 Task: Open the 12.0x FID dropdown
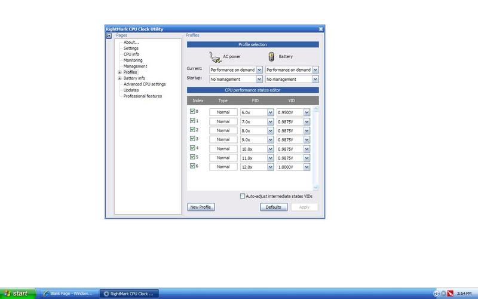tap(271, 167)
